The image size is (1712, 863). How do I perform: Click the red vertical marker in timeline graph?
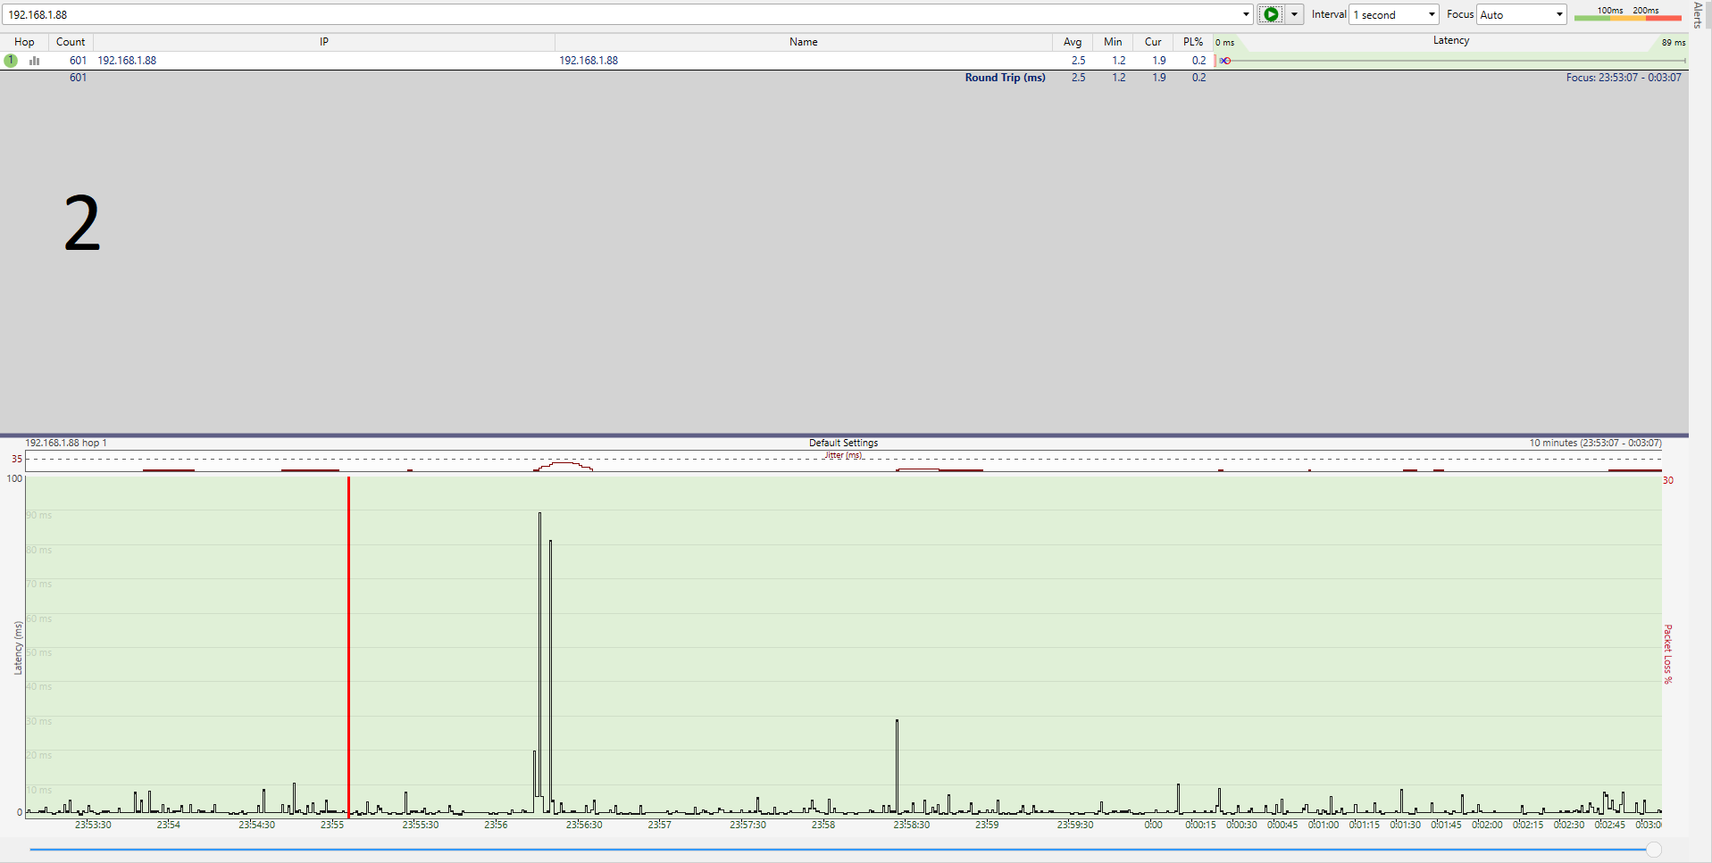348,643
